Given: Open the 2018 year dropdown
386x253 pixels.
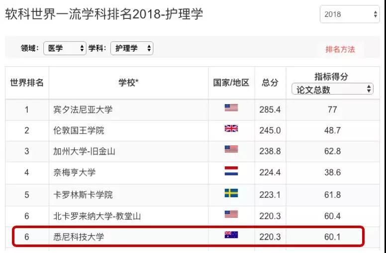Looking at the screenshot, I should 350,14.
